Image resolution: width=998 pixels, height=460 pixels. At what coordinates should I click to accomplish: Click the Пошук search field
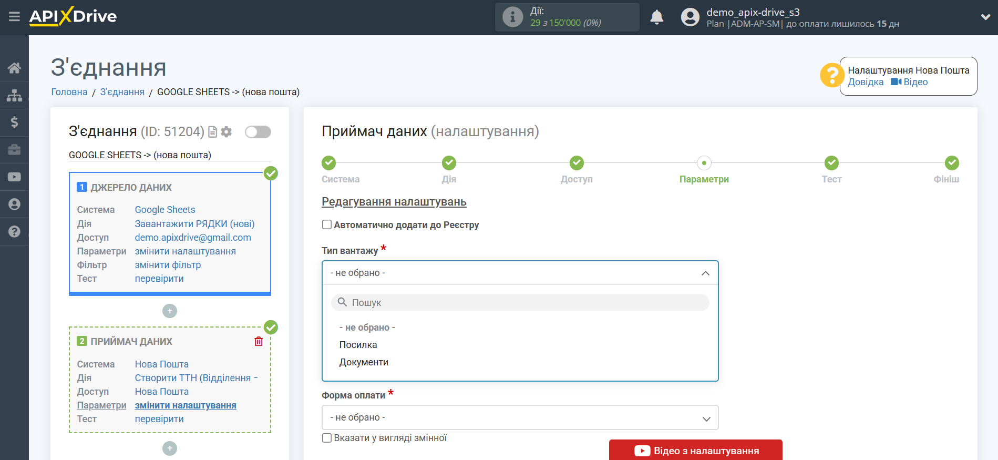(520, 302)
